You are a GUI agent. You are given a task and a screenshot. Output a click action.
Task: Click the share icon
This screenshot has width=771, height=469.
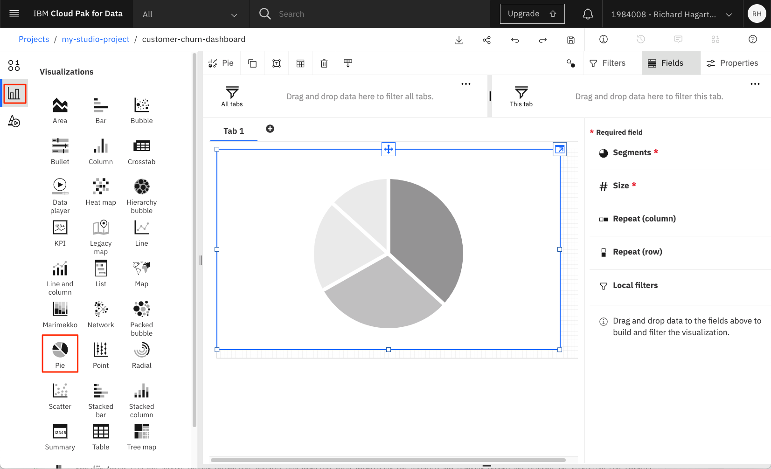pos(486,40)
